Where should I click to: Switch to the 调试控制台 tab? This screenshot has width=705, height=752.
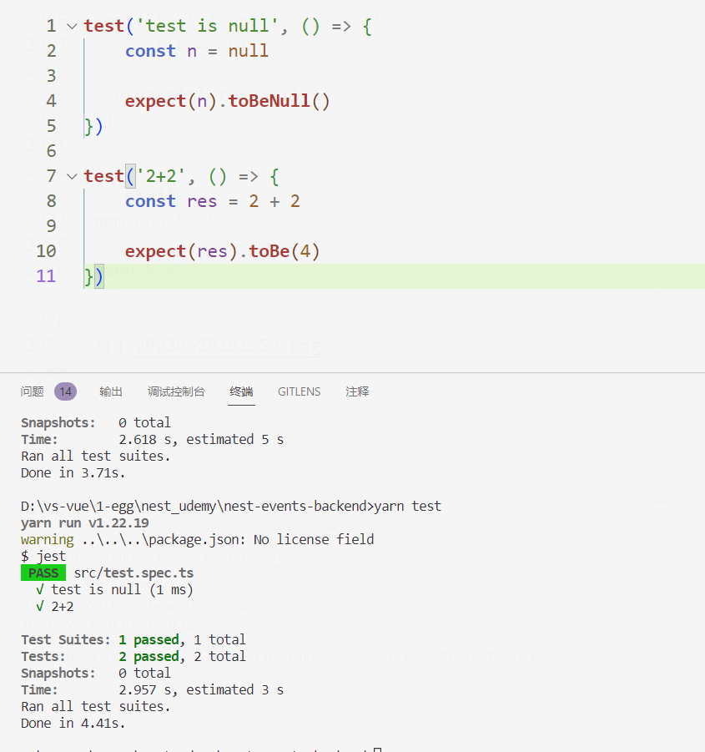click(176, 391)
